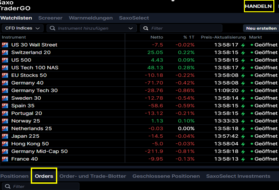Image resolution: width=279 pixels, height=190 pixels.
Task: Click CFD icon beside US 500
Action: click(5, 60)
